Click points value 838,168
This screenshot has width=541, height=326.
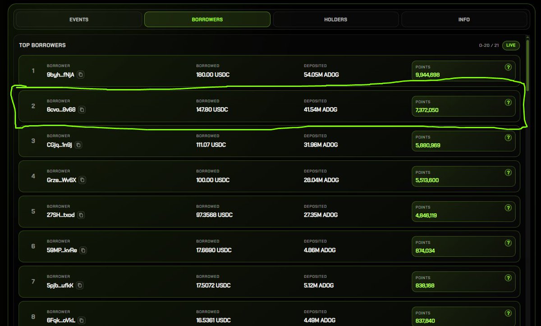coord(425,285)
